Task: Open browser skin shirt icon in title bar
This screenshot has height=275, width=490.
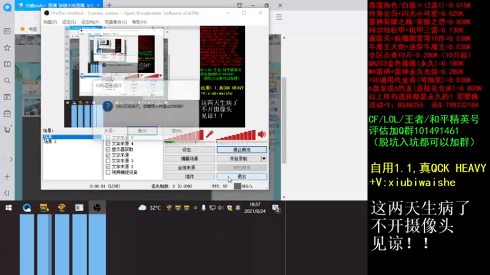Action: tap(239, 5)
